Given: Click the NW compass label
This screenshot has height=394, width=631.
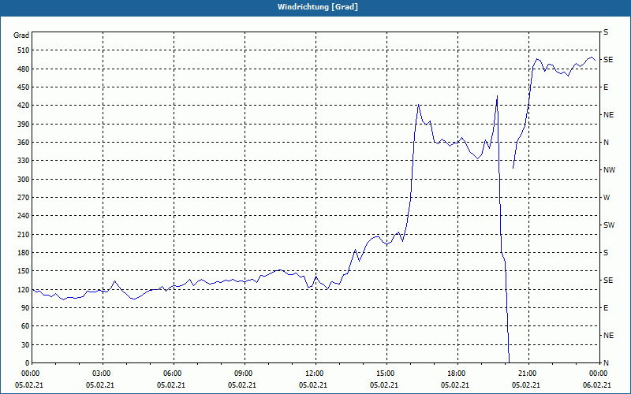Looking at the screenshot, I should tap(609, 170).
